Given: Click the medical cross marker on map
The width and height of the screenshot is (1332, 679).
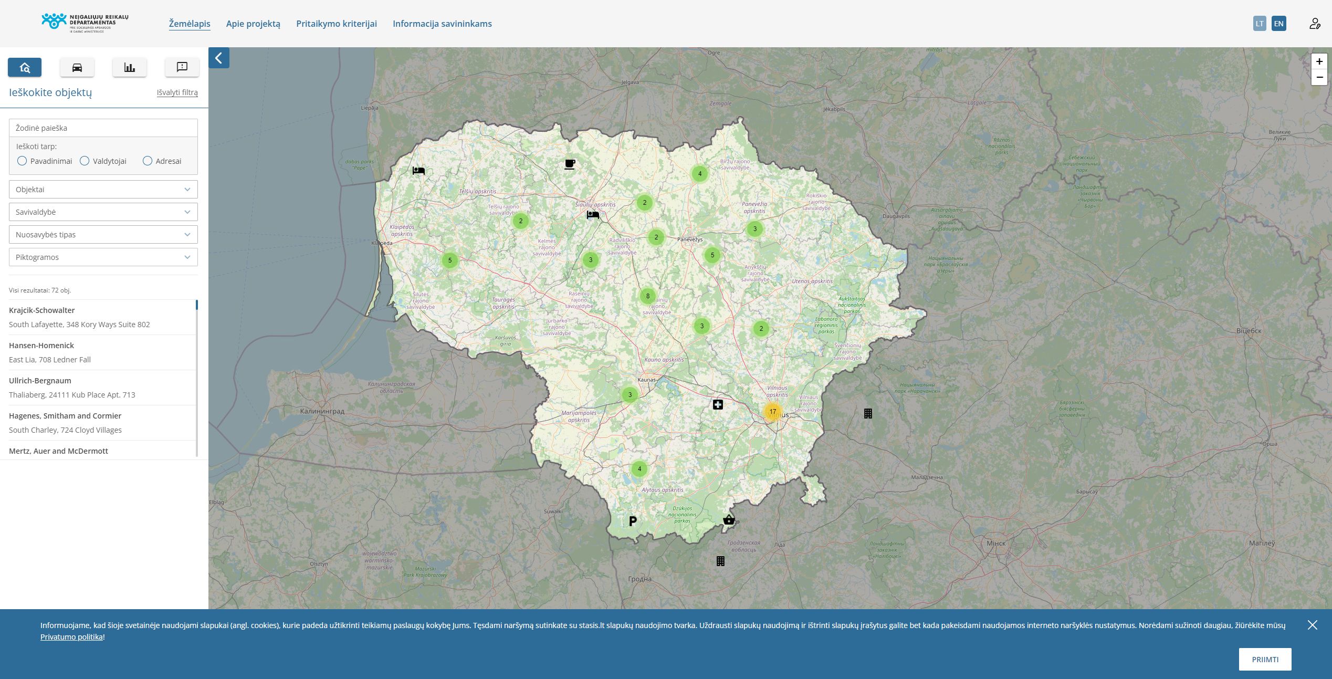Looking at the screenshot, I should pyautogui.click(x=718, y=404).
